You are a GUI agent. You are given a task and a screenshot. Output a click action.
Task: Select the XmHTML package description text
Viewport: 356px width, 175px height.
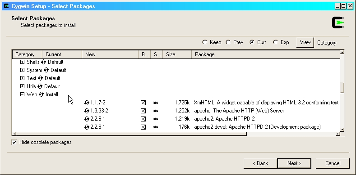(x=266, y=103)
